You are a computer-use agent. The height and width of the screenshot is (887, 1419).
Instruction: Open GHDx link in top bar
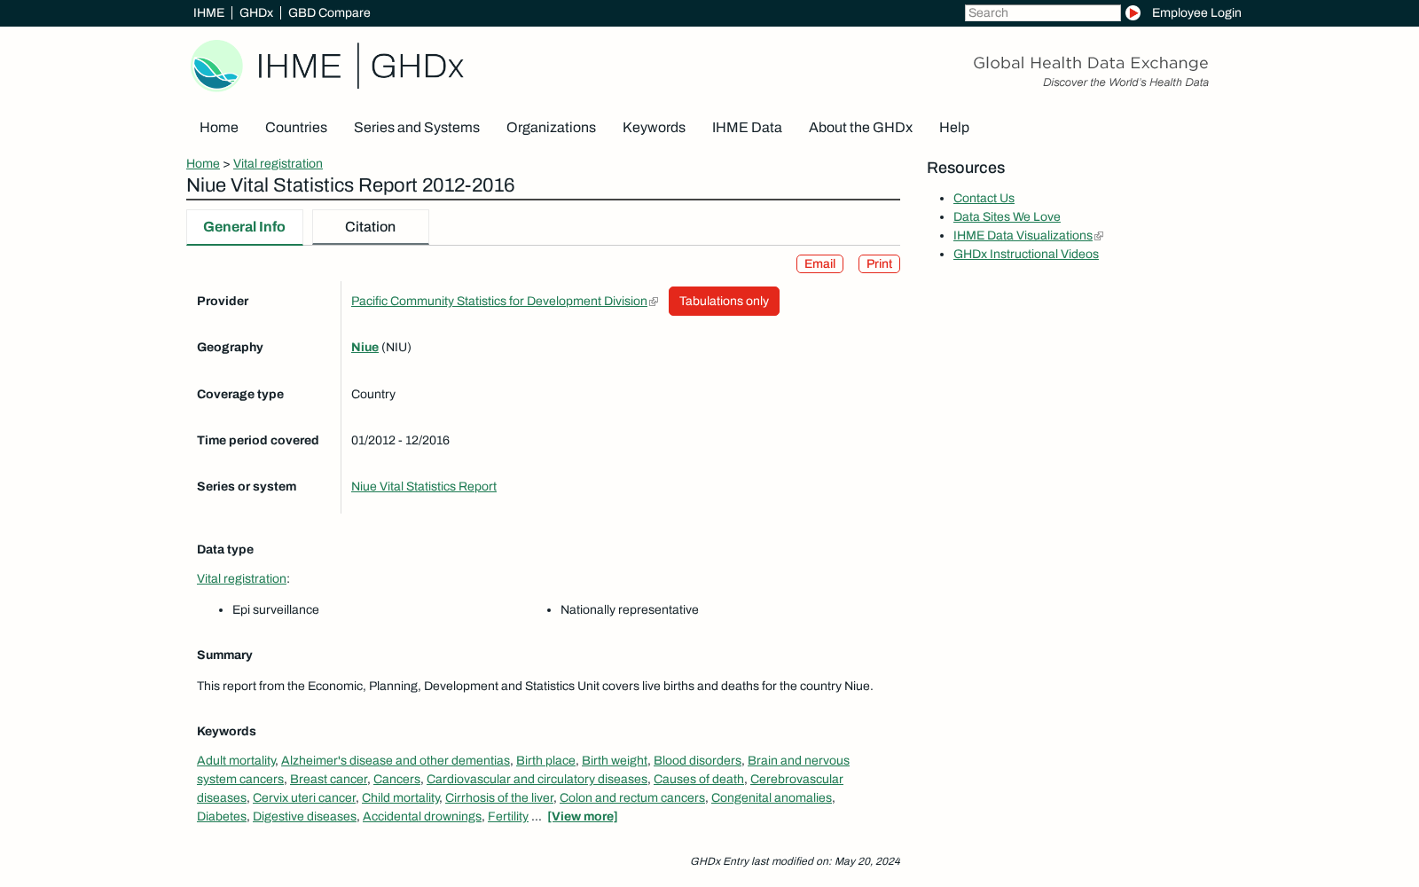coord(256,12)
